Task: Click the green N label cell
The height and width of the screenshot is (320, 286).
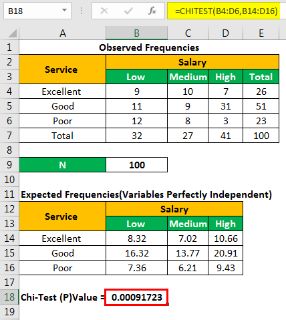Action: click(62, 165)
